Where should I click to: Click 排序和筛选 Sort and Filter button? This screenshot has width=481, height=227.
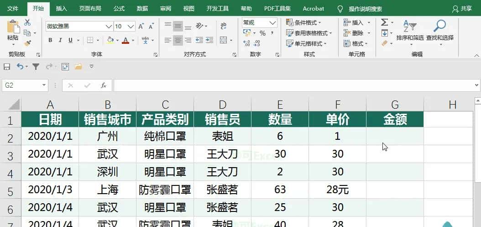click(410, 33)
